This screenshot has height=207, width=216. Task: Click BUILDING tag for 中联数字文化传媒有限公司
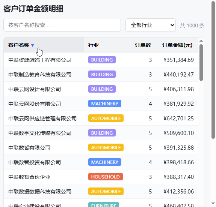tap(102, 133)
